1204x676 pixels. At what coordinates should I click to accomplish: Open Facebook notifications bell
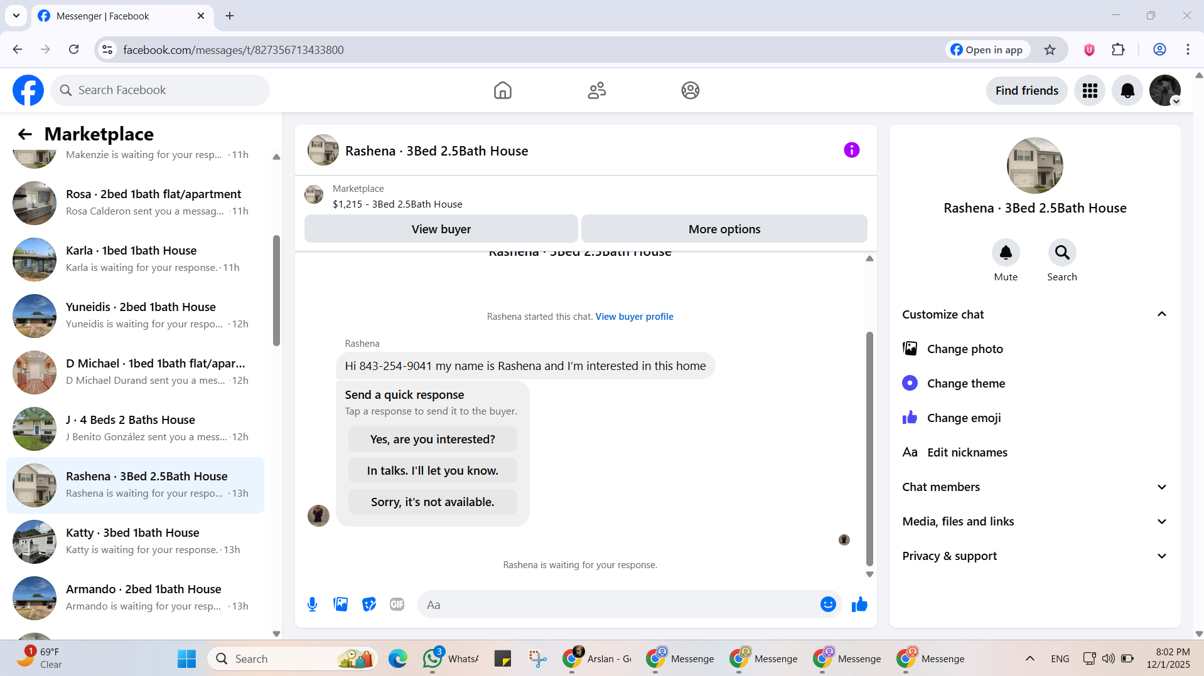tap(1127, 90)
